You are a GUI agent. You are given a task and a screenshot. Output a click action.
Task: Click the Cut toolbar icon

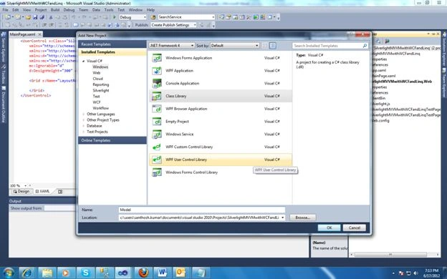[51, 17]
